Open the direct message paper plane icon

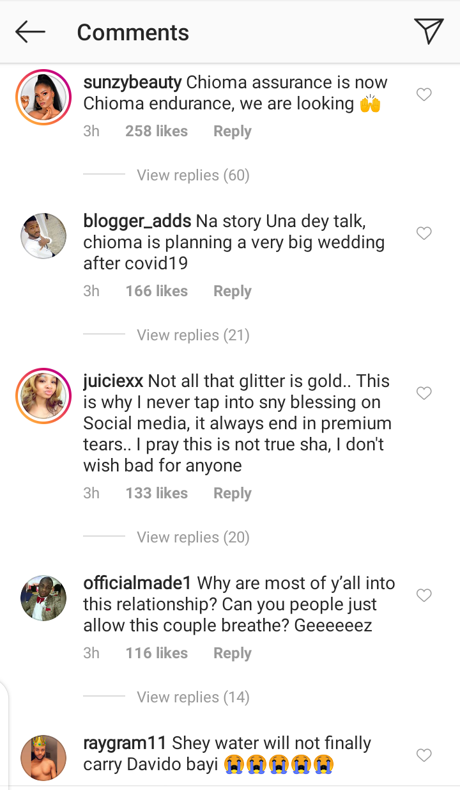(x=429, y=31)
